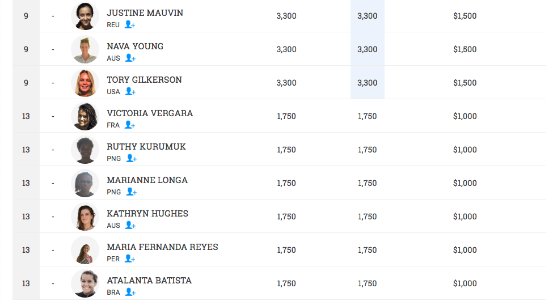Click Ruthy Kurumuk's profile thumbnail

[85, 150]
